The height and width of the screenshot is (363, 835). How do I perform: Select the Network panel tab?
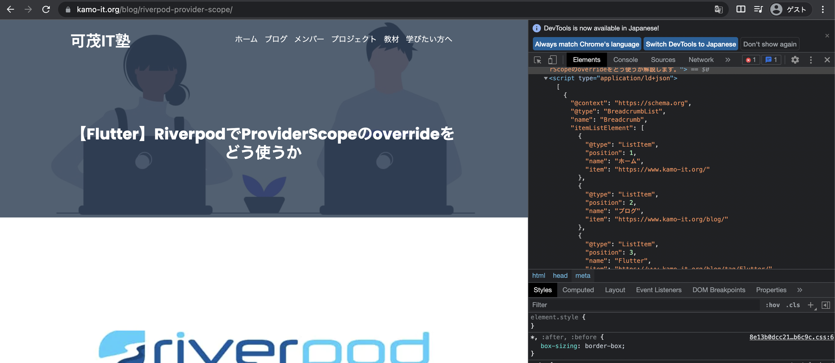pos(701,59)
